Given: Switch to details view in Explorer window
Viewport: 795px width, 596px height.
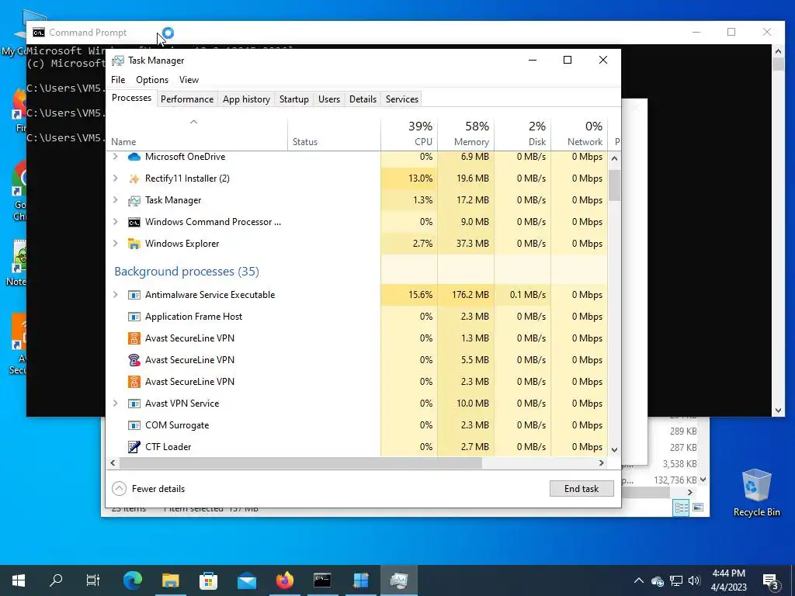Looking at the screenshot, I should 681,508.
